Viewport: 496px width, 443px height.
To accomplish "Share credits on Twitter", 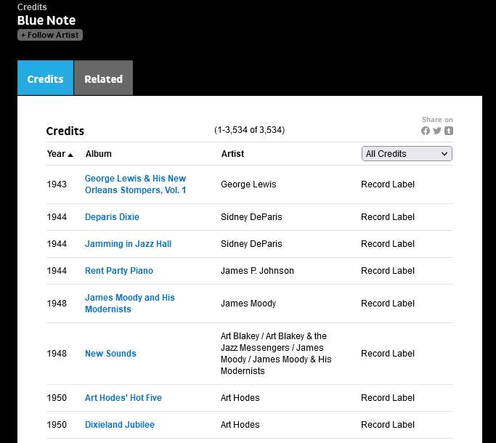I will (437, 131).
